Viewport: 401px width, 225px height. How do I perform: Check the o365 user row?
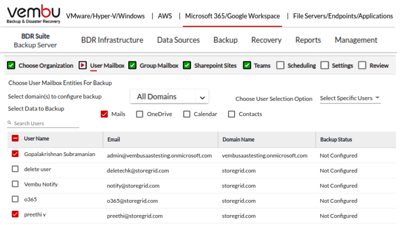[x=16, y=199]
